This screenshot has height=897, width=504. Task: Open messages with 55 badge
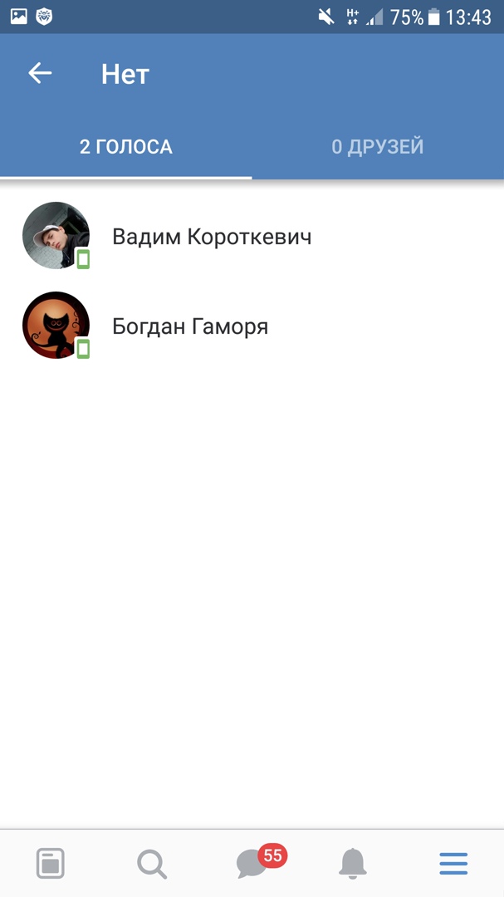click(262, 860)
